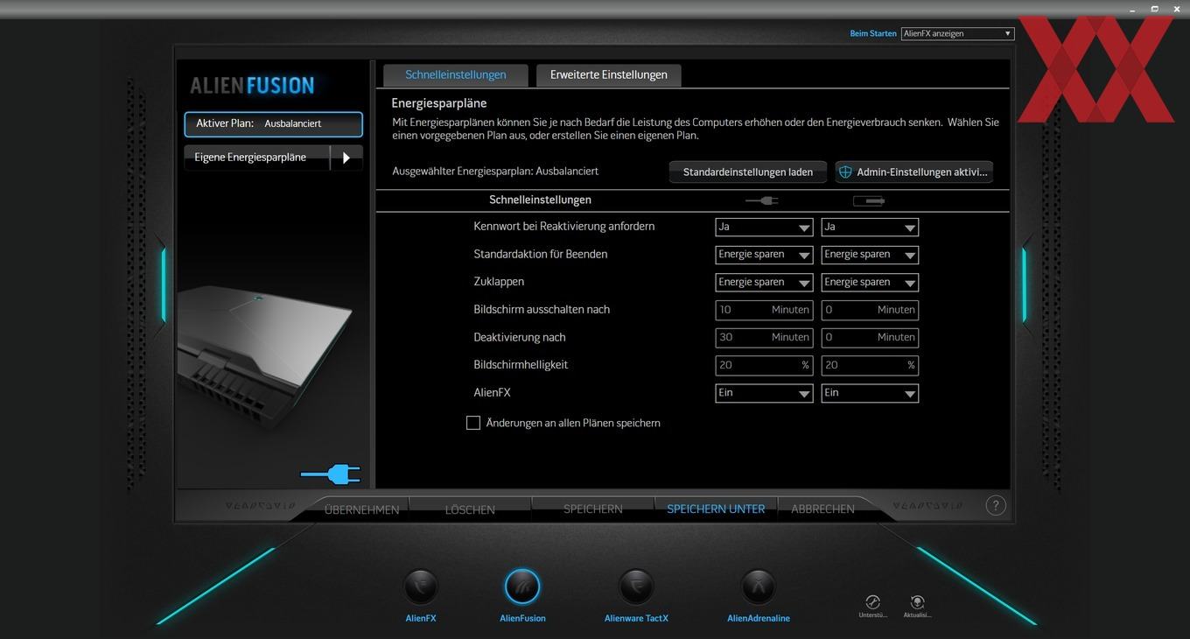Open battery Kennwort bei Reaktivierung dropdown
The height and width of the screenshot is (639, 1190).
(870, 228)
